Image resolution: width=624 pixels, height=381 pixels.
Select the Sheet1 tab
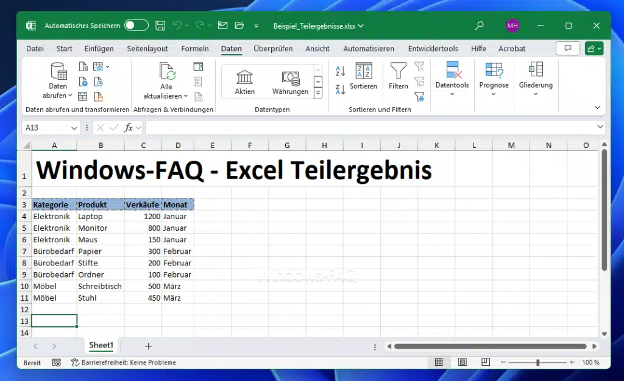pos(101,345)
